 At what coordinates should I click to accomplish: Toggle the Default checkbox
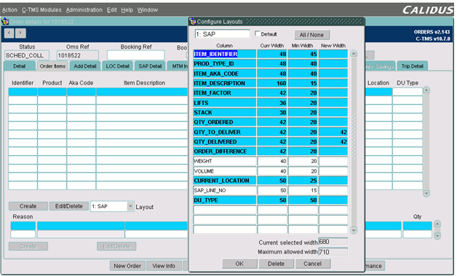[x=257, y=33]
